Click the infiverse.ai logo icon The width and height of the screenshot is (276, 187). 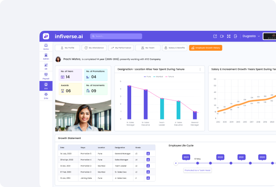(x=46, y=36)
